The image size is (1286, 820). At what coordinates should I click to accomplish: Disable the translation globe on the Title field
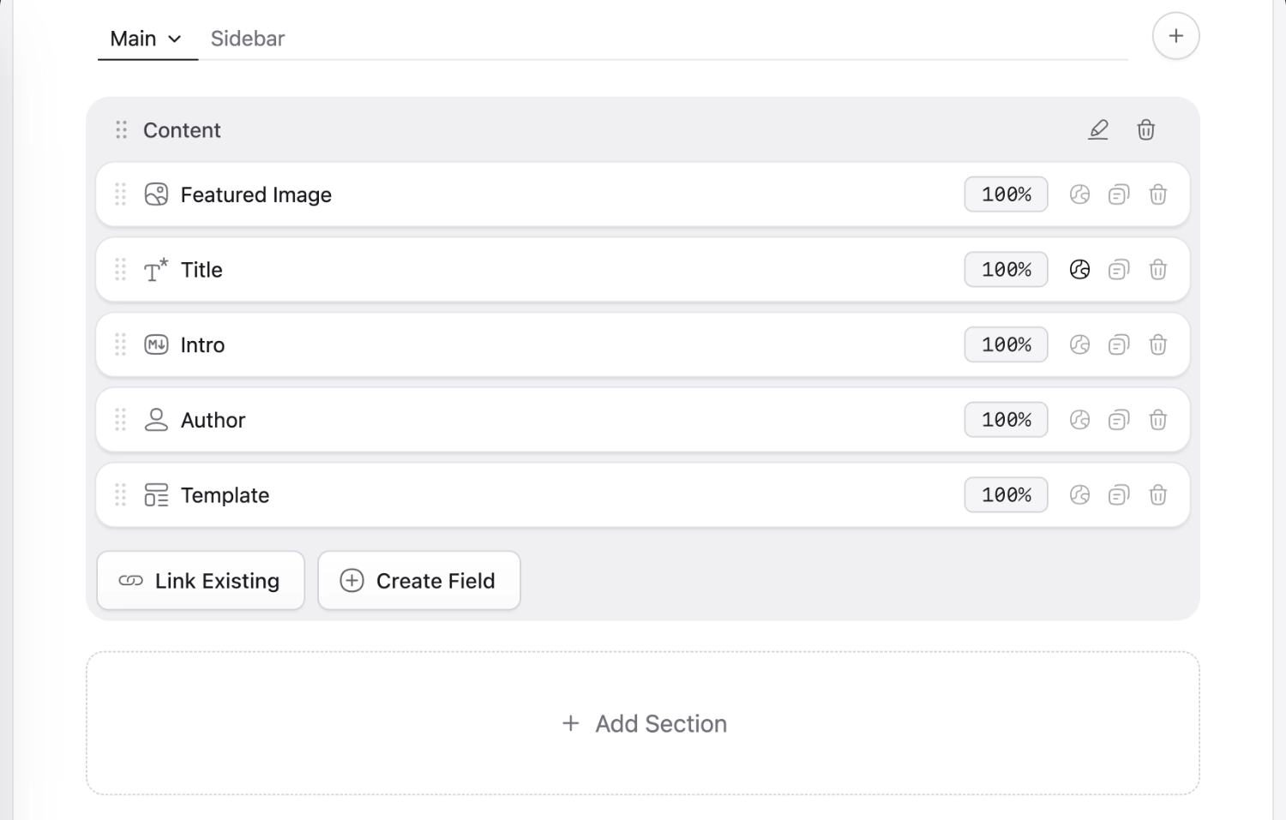click(x=1079, y=269)
